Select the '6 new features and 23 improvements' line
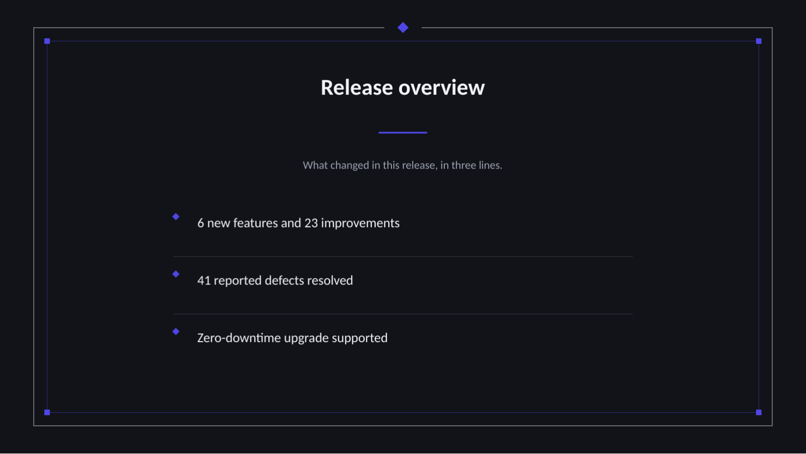Viewport: 806px width, 454px height. coord(298,223)
